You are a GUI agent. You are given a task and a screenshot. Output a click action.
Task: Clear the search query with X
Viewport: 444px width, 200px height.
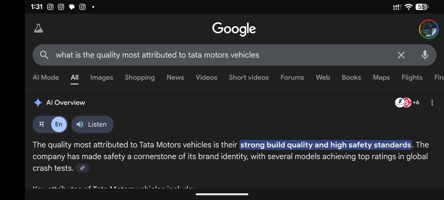tap(401, 55)
